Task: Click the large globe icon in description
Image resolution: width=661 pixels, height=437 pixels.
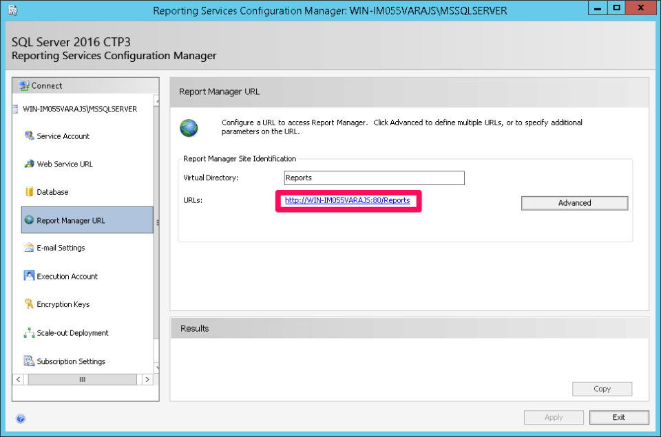Action: (189, 128)
